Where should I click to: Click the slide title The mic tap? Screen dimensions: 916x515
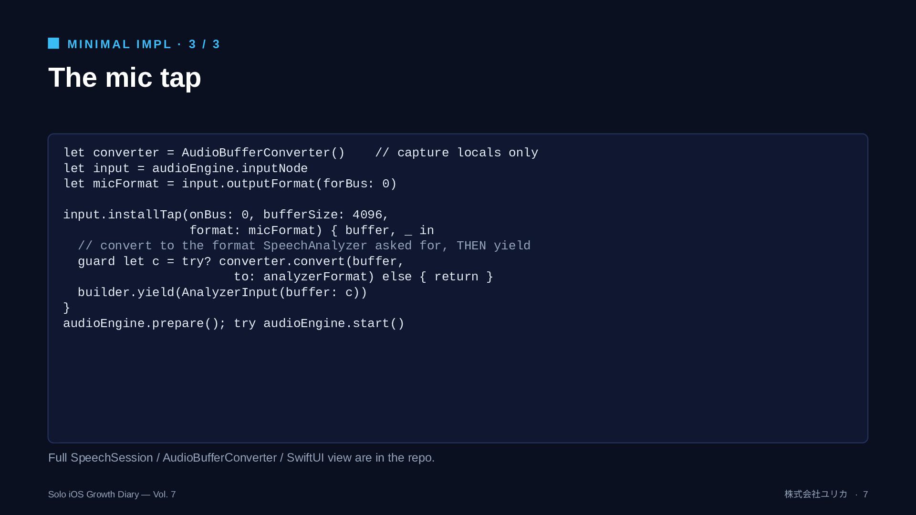125,77
